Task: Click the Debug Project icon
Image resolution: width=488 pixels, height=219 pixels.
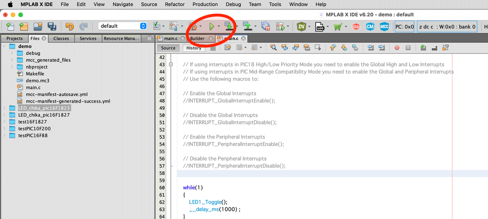Action: point(280,27)
